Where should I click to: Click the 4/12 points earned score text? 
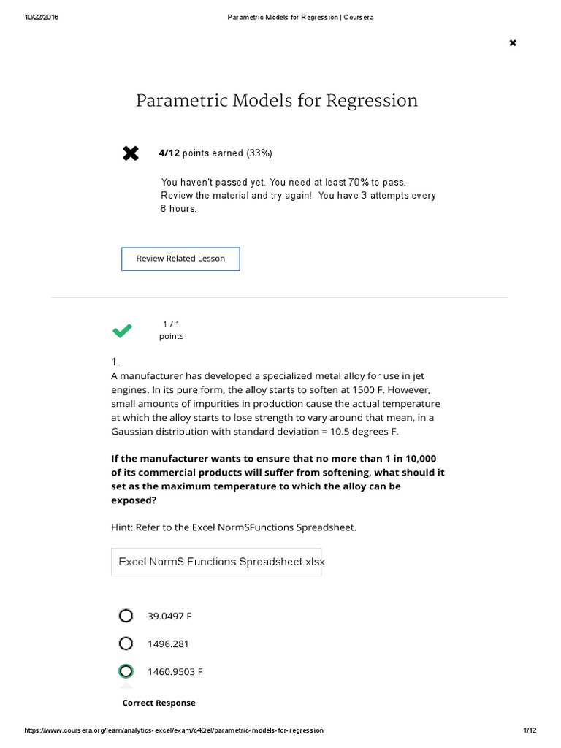215,153
